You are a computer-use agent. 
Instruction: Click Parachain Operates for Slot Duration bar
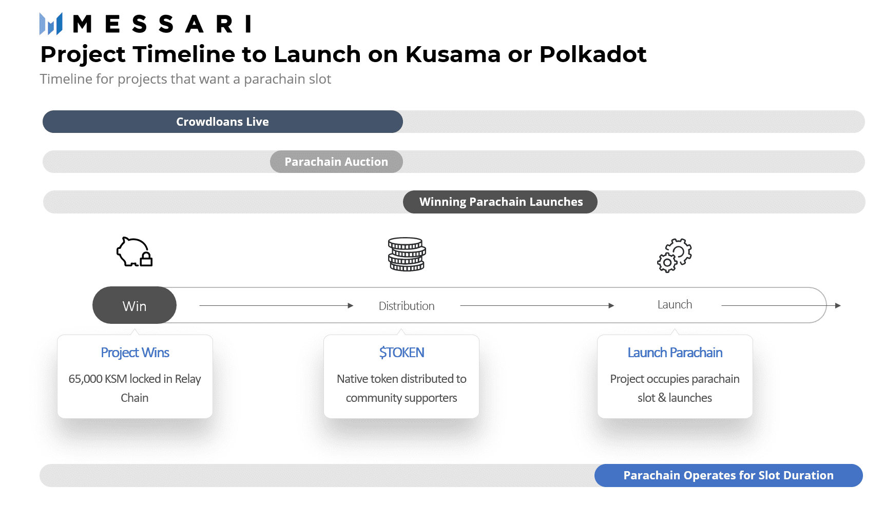728,475
